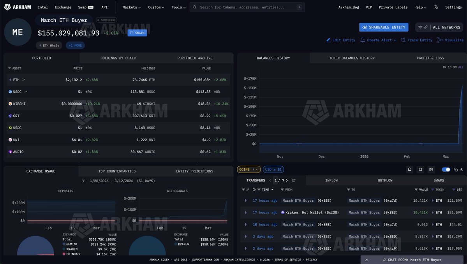
Task: Click the UNI token icon
Action: click(x=10, y=139)
